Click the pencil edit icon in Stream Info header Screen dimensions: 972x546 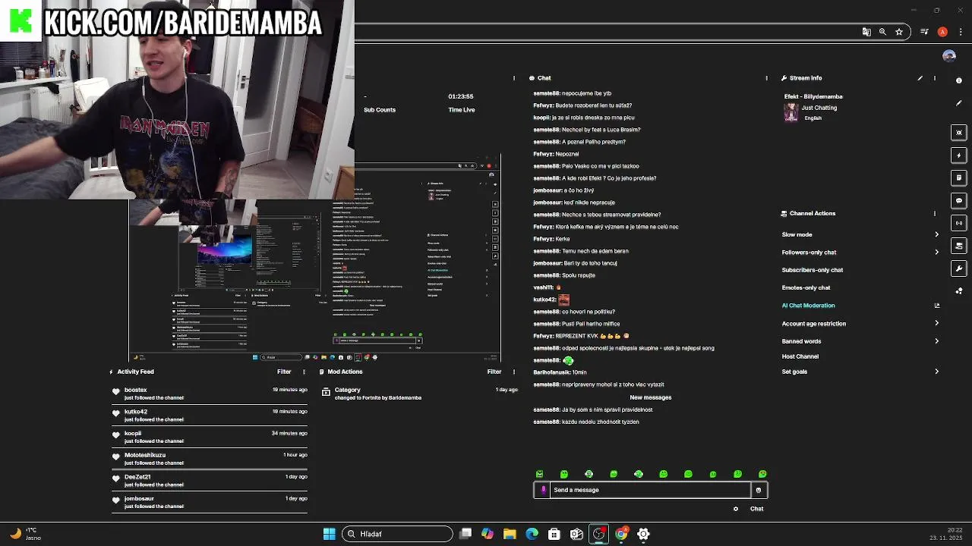coord(920,78)
